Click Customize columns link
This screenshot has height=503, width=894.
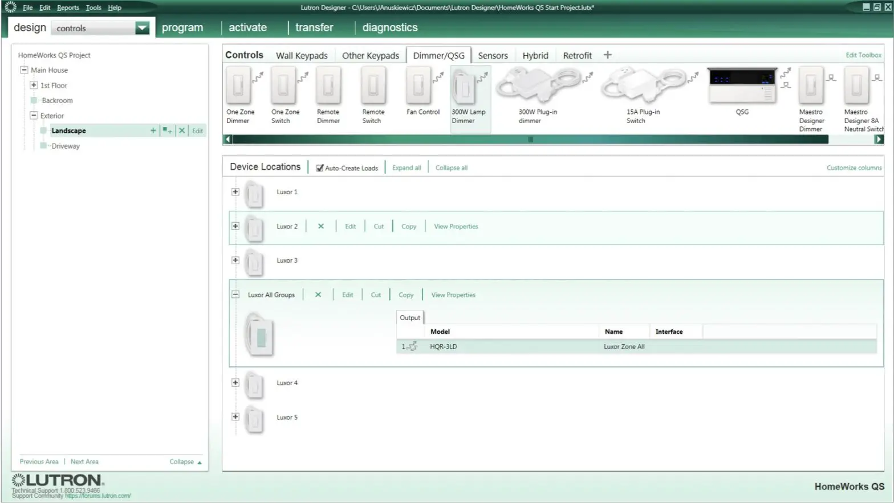[854, 167]
